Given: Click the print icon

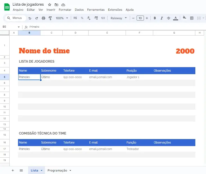Looking at the screenshot, I should point(44,18).
